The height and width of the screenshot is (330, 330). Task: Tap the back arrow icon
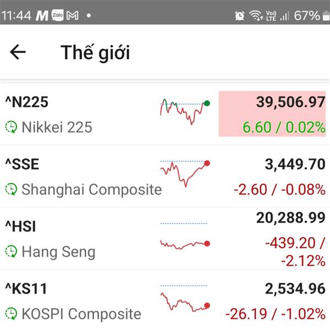click(18, 52)
